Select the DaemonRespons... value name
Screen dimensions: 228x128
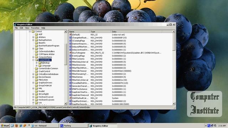point(80,44)
